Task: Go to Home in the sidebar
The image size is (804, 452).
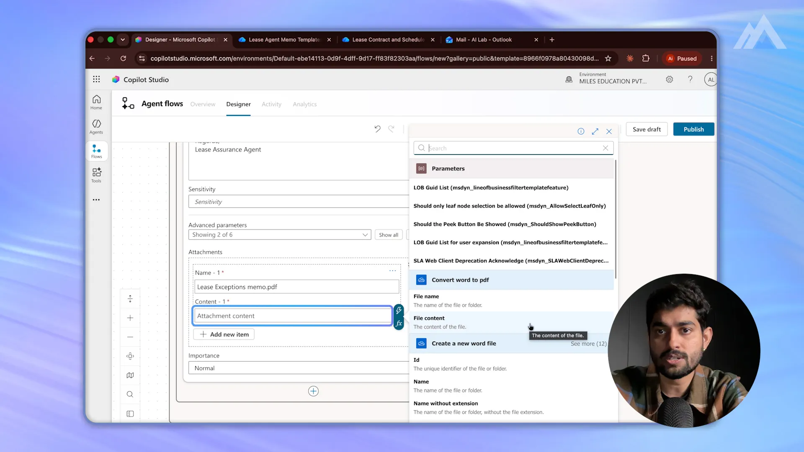Action: point(96,102)
